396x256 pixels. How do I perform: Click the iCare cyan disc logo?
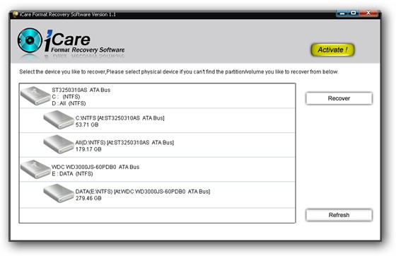coord(30,40)
